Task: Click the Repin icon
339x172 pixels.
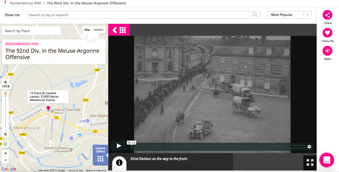Action: [327, 51]
